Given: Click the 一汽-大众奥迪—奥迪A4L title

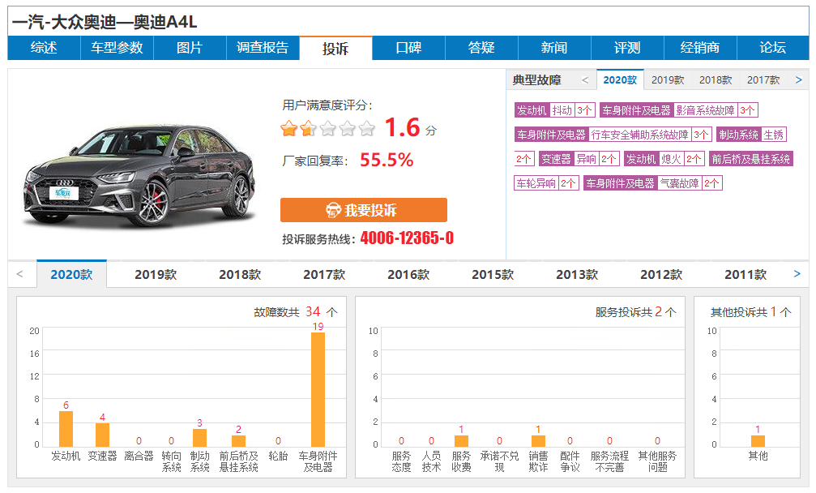Looking at the screenshot, I should pyautogui.click(x=104, y=22).
